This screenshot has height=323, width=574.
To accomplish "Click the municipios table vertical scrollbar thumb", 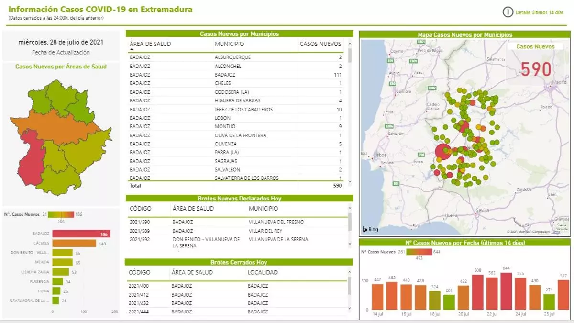I will click(x=350, y=55).
